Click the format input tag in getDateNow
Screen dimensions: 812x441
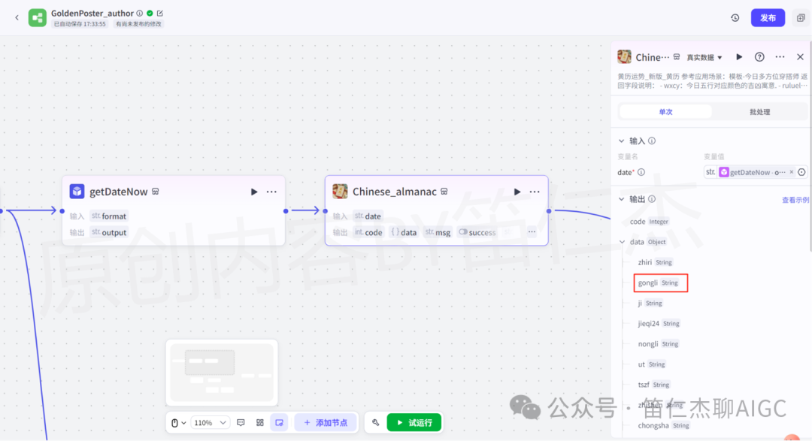pyautogui.click(x=109, y=216)
